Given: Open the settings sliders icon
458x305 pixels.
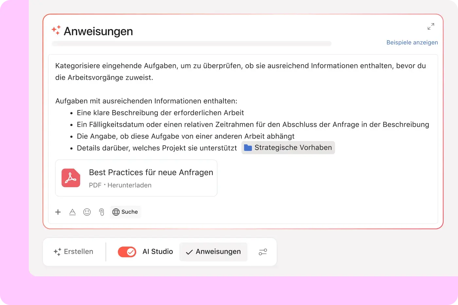Looking at the screenshot, I should [263, 252].
